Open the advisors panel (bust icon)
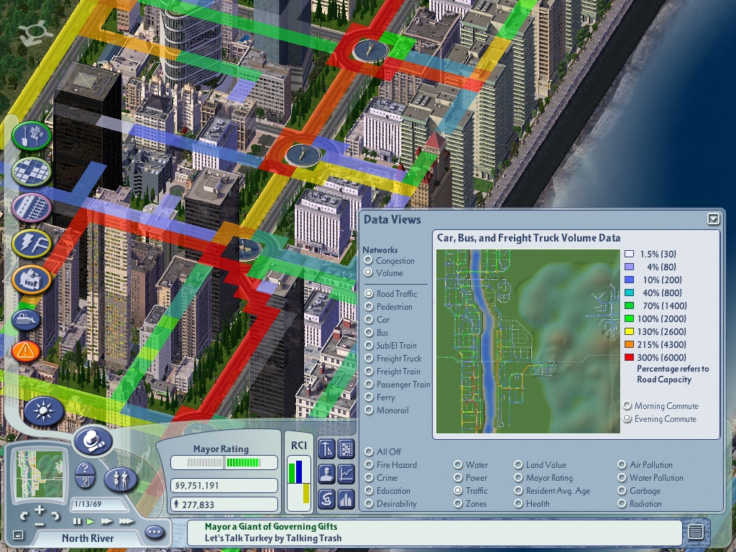Screen dimensions: 736x552 (x=326, y=474)
